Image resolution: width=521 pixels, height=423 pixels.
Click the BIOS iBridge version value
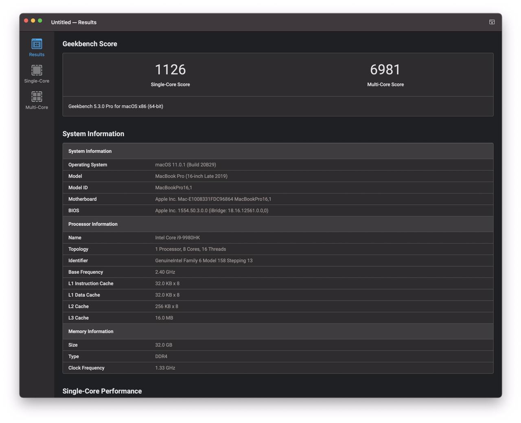212,210
